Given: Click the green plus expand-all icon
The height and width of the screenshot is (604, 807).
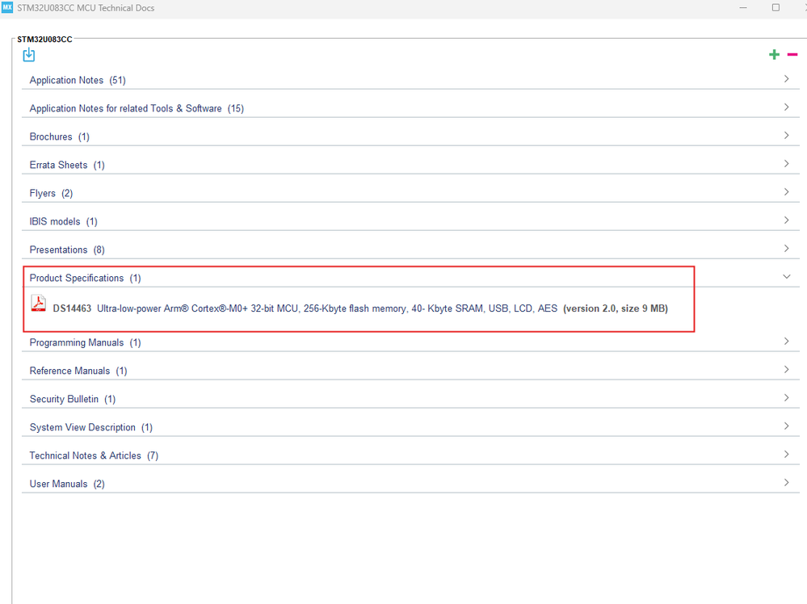Looking at the screenshot, I should click(x=774, y=55).
